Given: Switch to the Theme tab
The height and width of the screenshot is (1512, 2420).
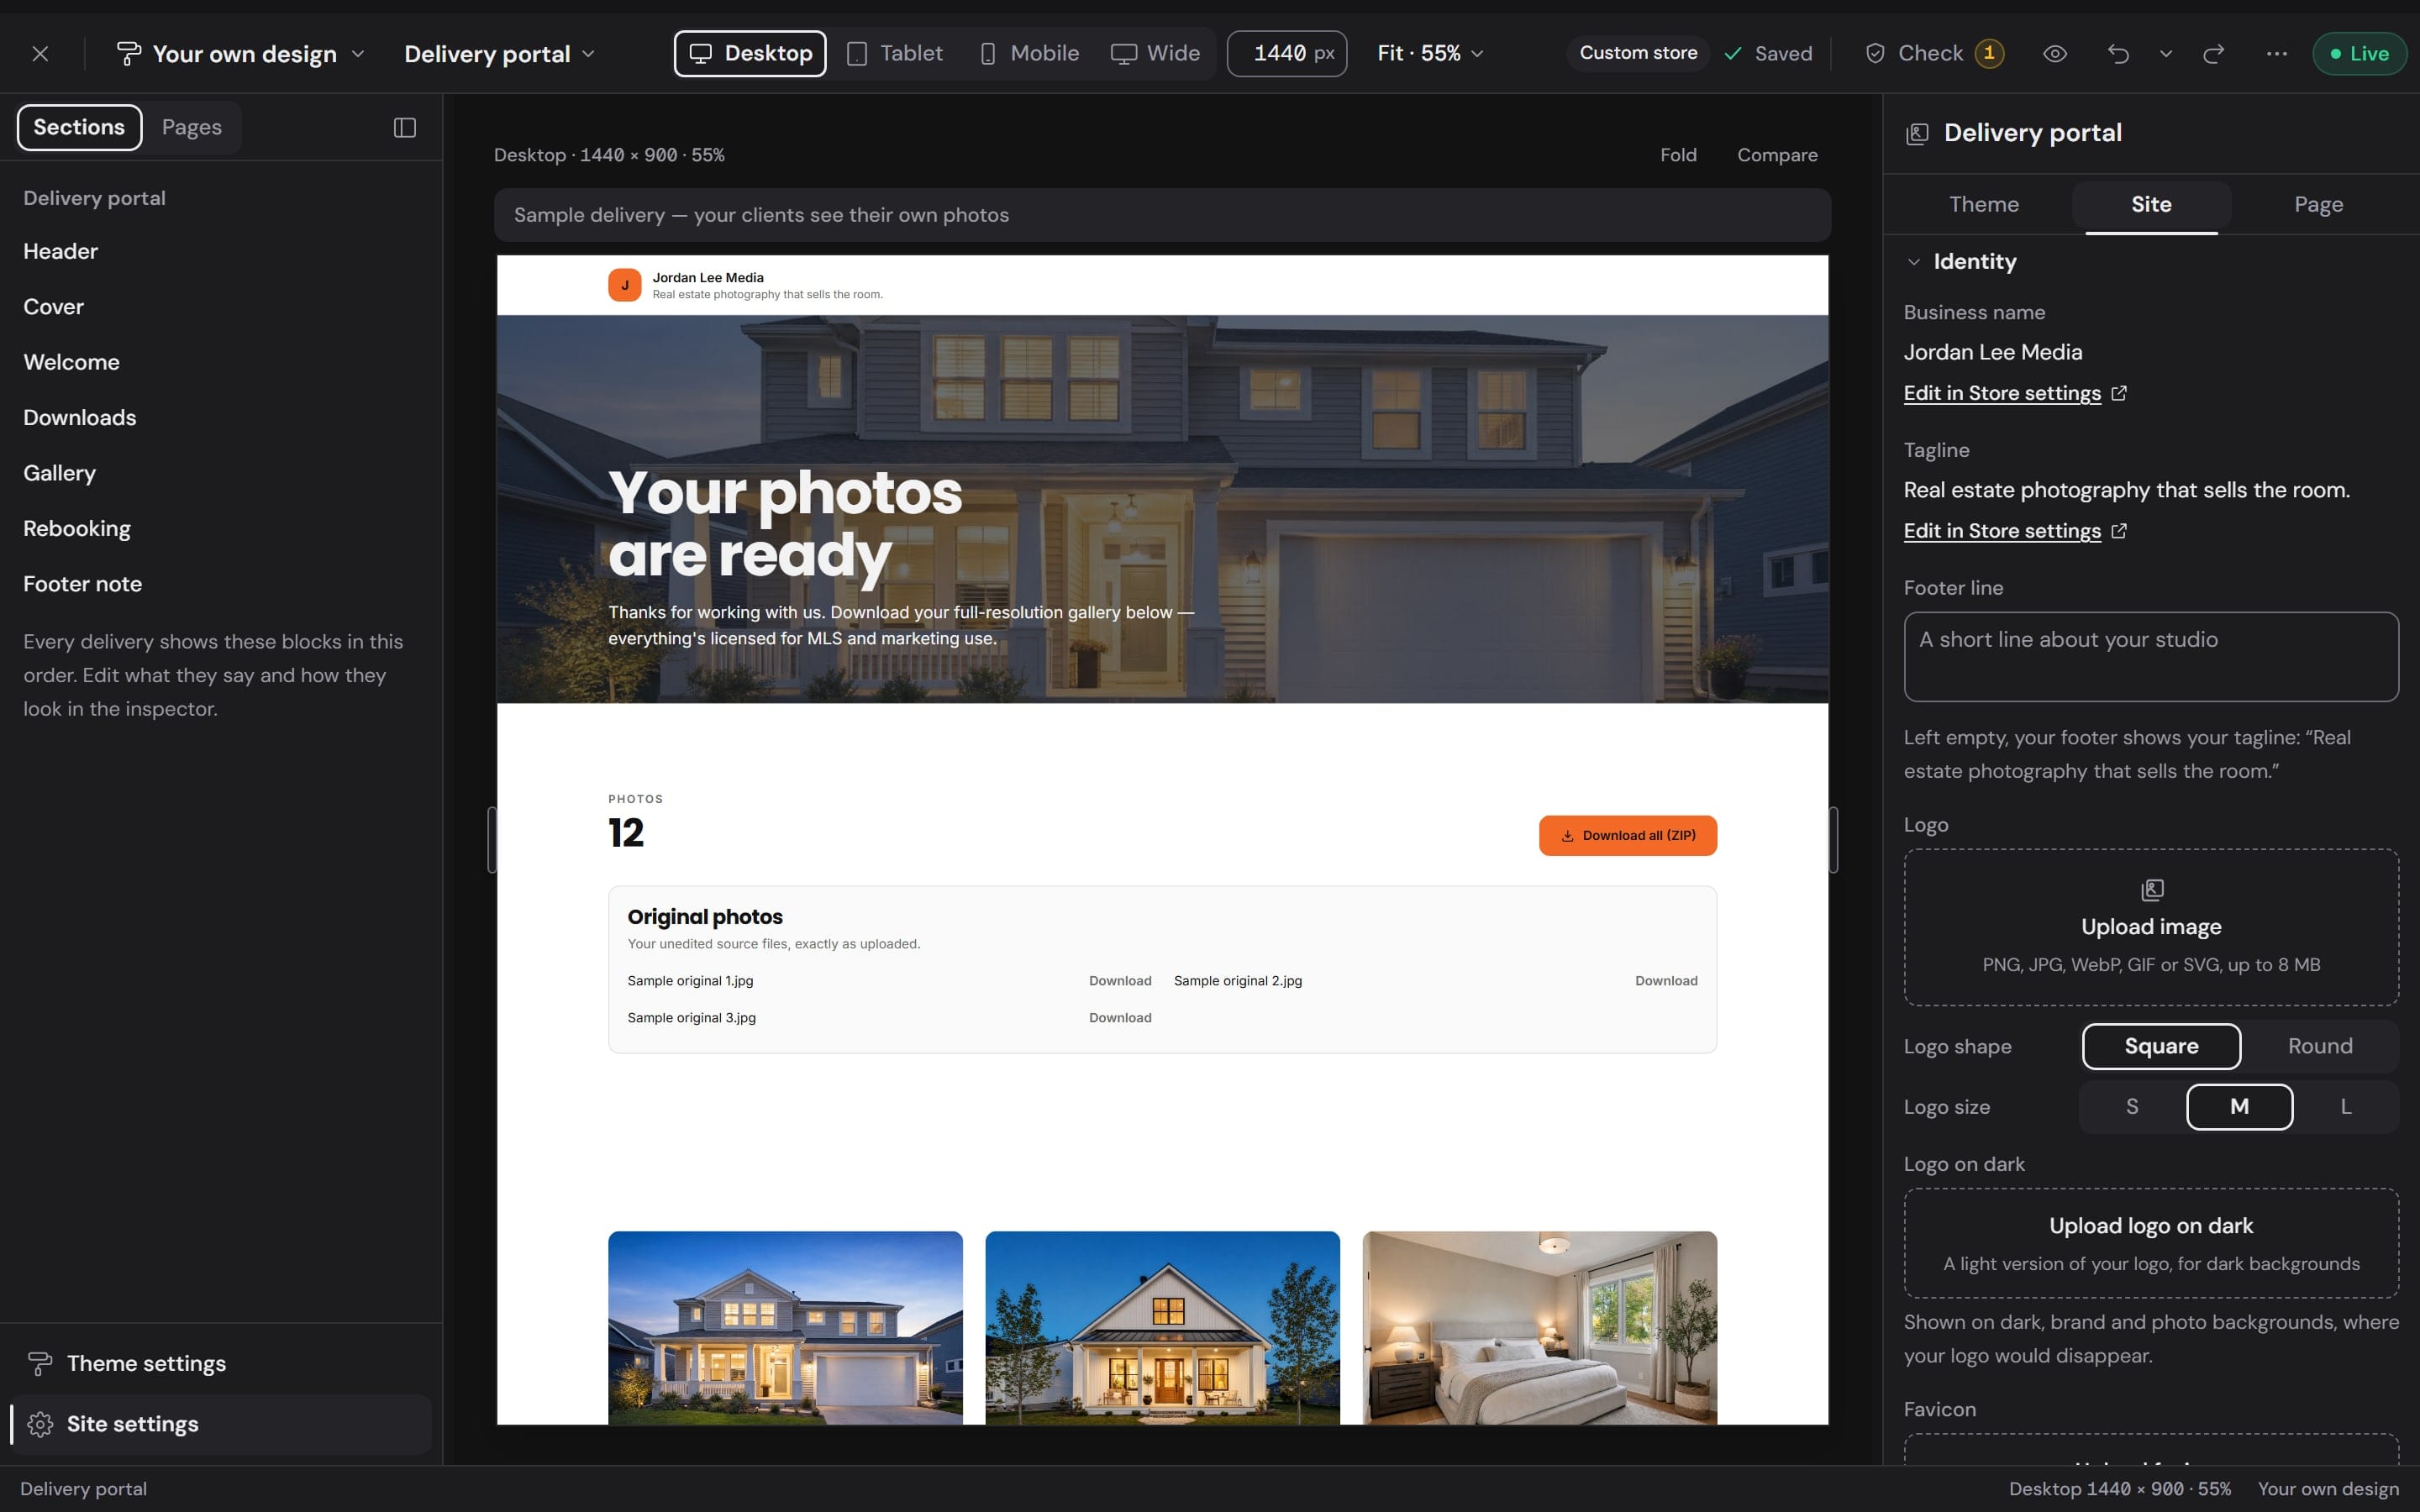Looking at the screenshot, I should 1984,205.
